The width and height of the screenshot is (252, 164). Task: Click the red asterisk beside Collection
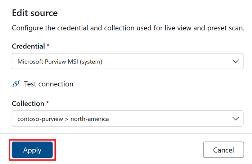point(47,103)
